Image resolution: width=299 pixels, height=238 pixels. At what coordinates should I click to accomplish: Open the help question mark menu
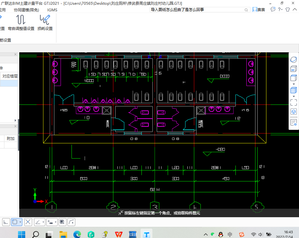click(280, 9)
